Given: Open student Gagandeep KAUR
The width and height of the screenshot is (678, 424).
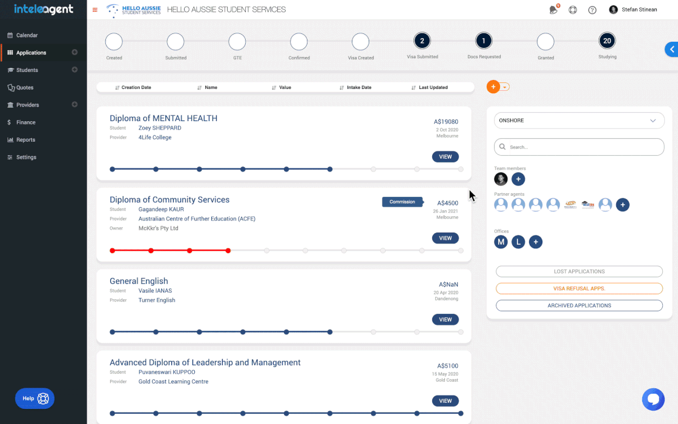Looking at the screenshot, I should pos(161,209).
